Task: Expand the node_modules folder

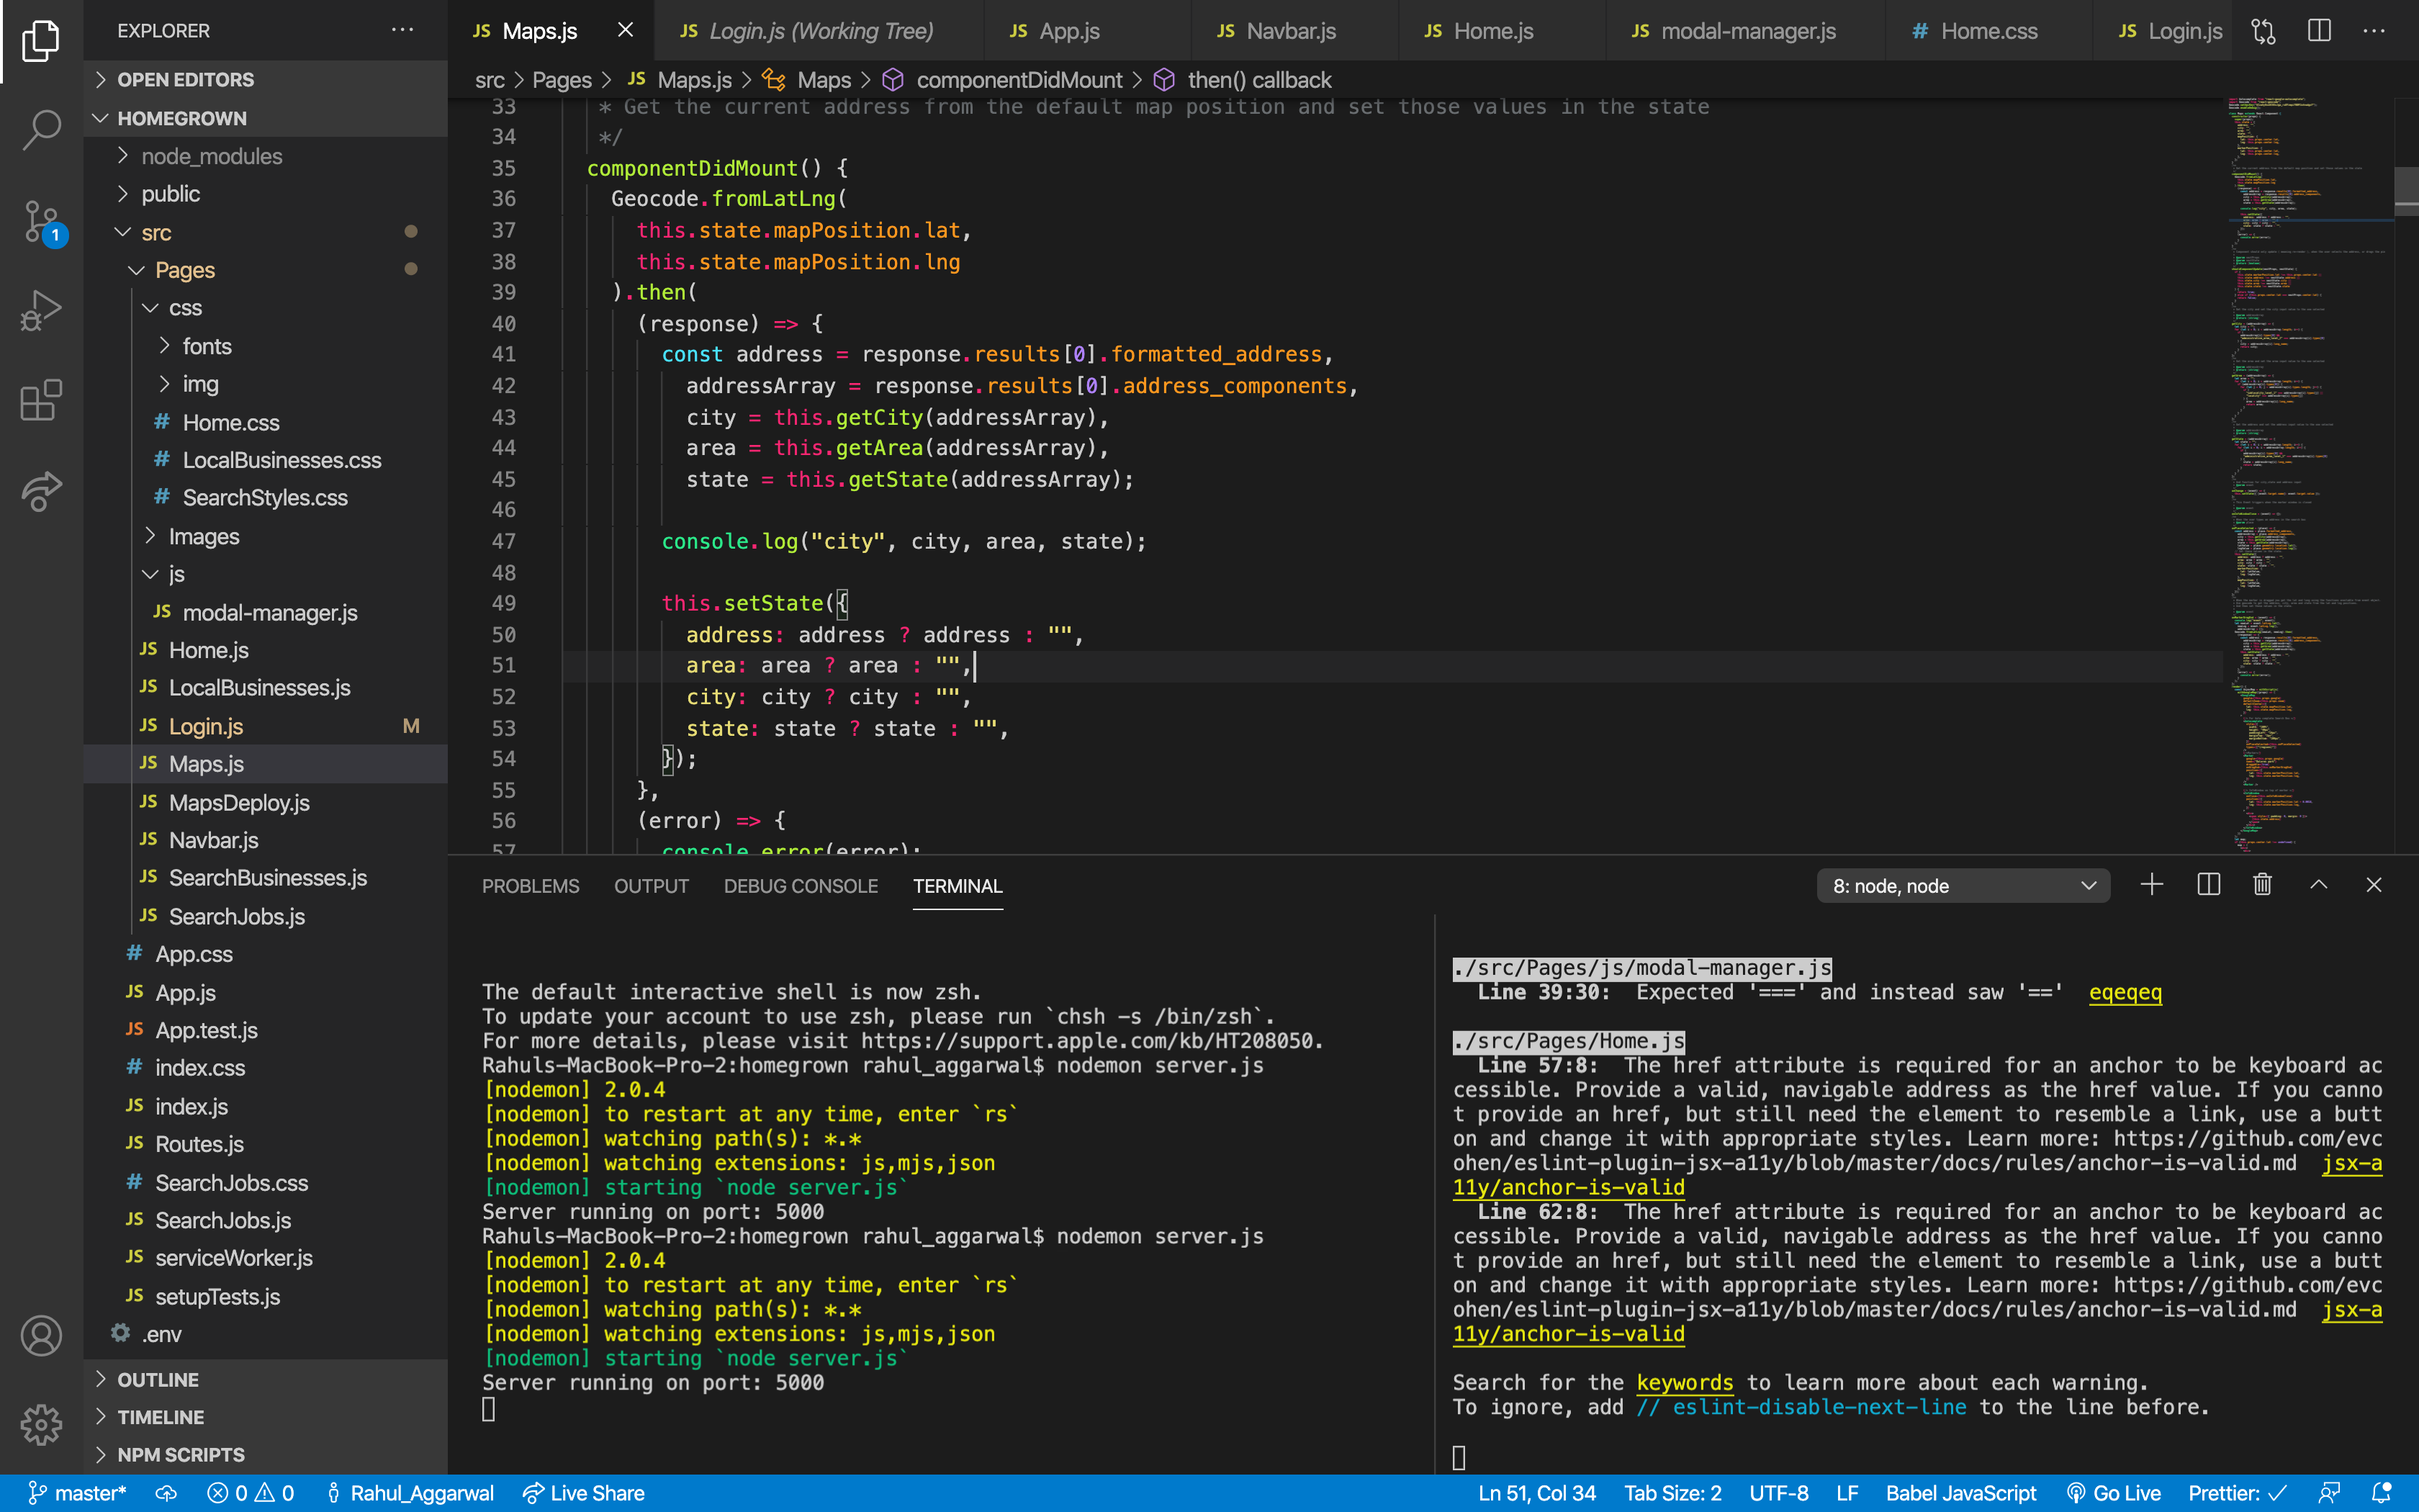Action: click(x=211, y=156)
